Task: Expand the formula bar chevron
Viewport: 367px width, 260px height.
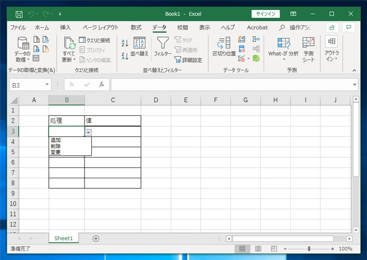Action: [x=355, y=84]
